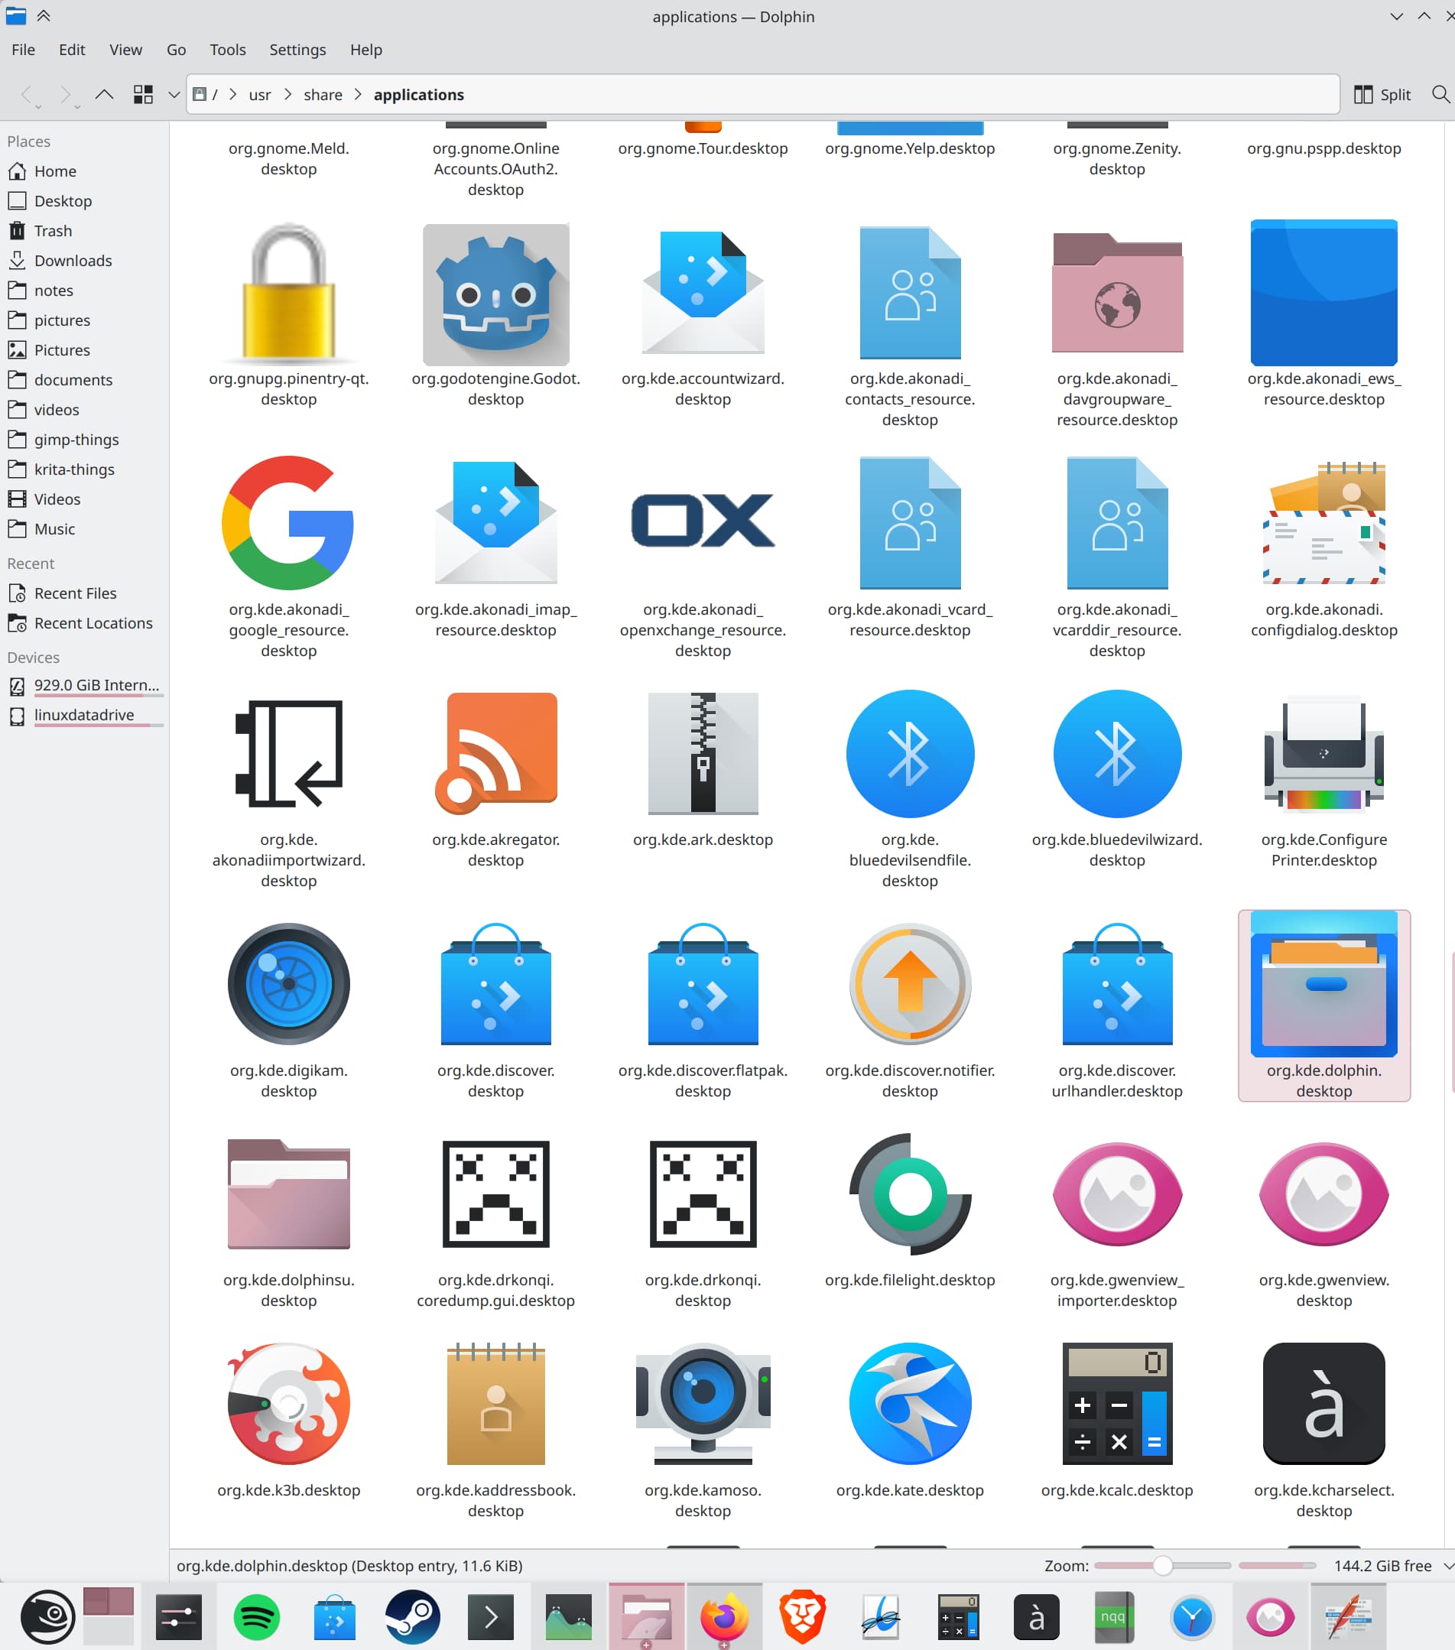Select the org.kde.k3b.desktop disc burner entry

pos(288,1405)
